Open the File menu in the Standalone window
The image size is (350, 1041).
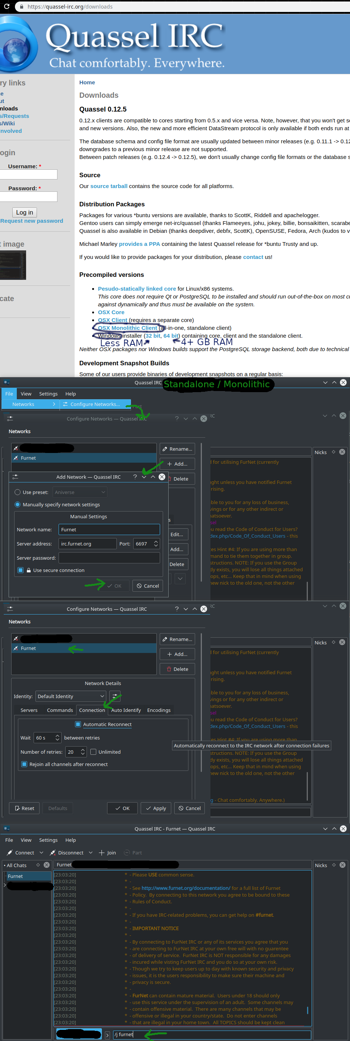(x=9, y=394)
